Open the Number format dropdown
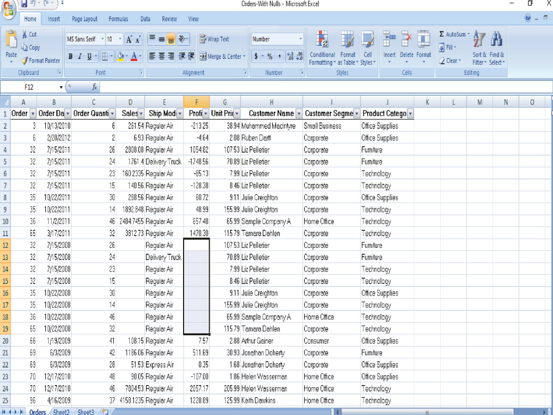This screenshot has width=553, height=415. click(x=300, y=39)
